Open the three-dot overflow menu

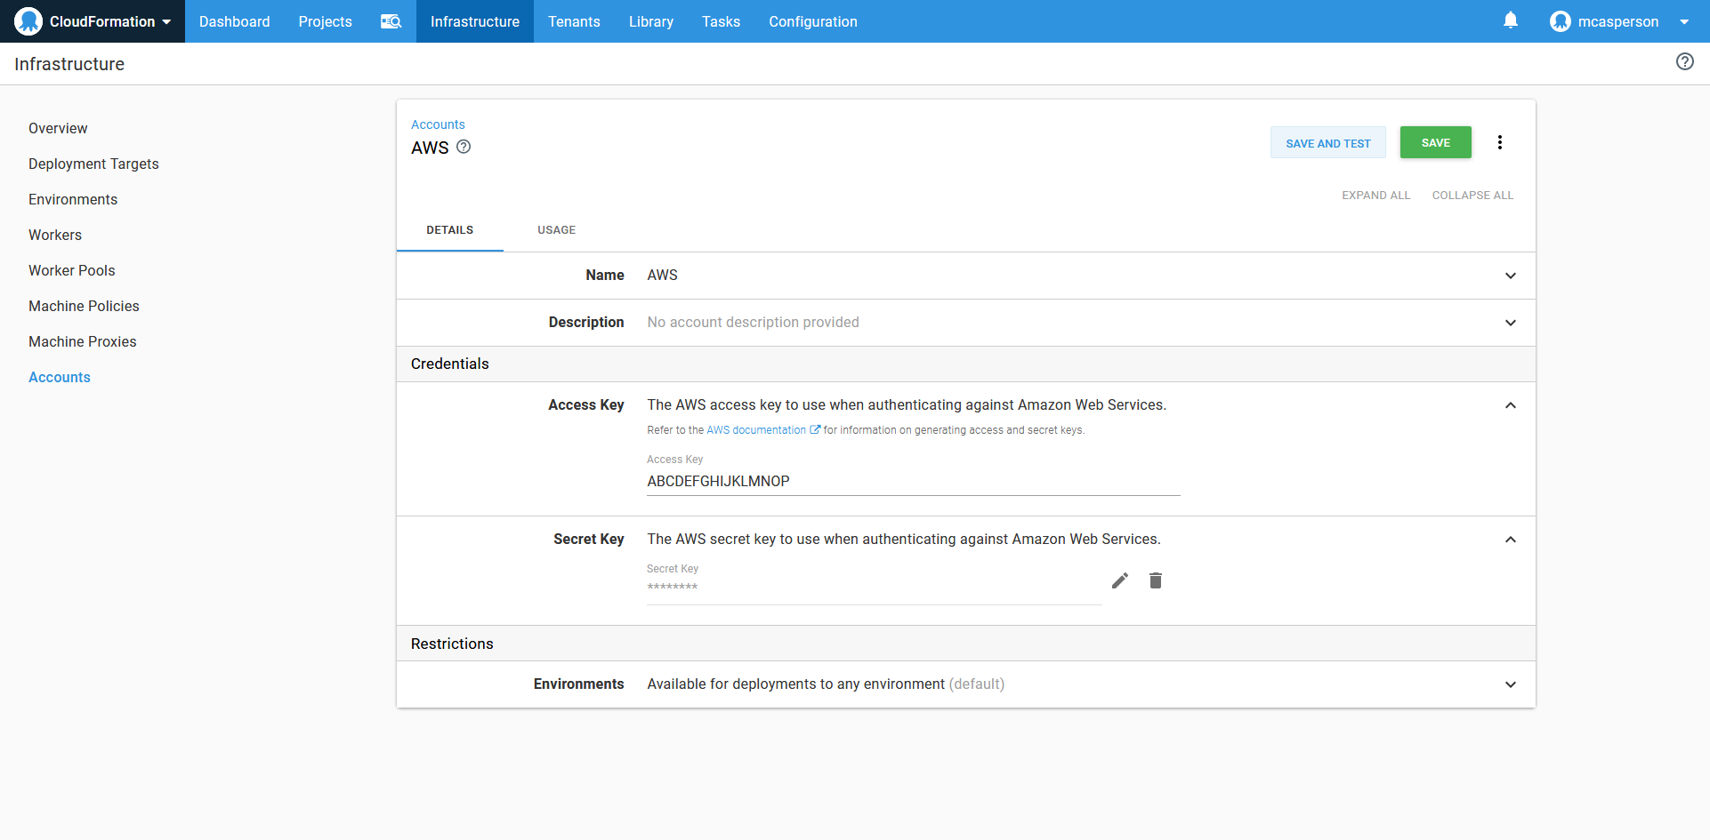coord(1499,142)
